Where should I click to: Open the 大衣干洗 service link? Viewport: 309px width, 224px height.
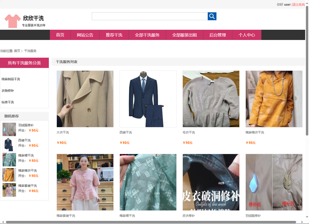[x=63, y=132]
